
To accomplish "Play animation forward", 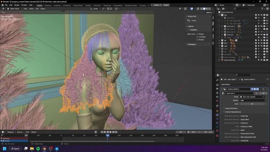I will click(111, 132).
